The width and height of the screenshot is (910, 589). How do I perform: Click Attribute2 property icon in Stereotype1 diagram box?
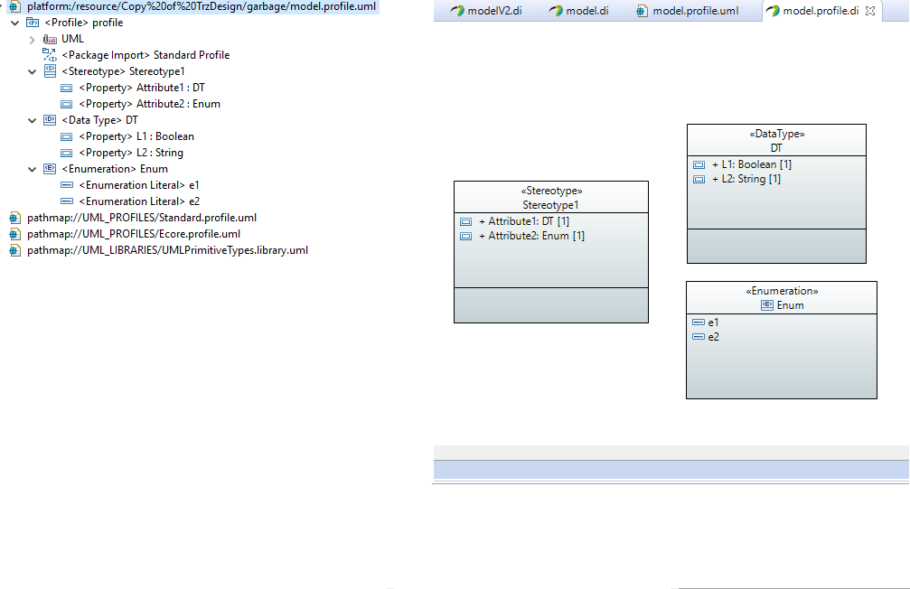pyautogui.click(x=465, y=236)
